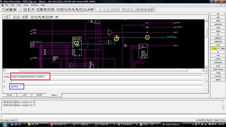Click the delete button
The image size is (226, 127).
coord(218,80)
